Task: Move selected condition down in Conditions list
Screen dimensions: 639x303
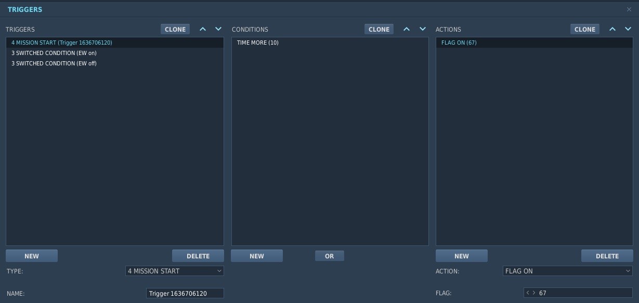Action: click(423, 29)
